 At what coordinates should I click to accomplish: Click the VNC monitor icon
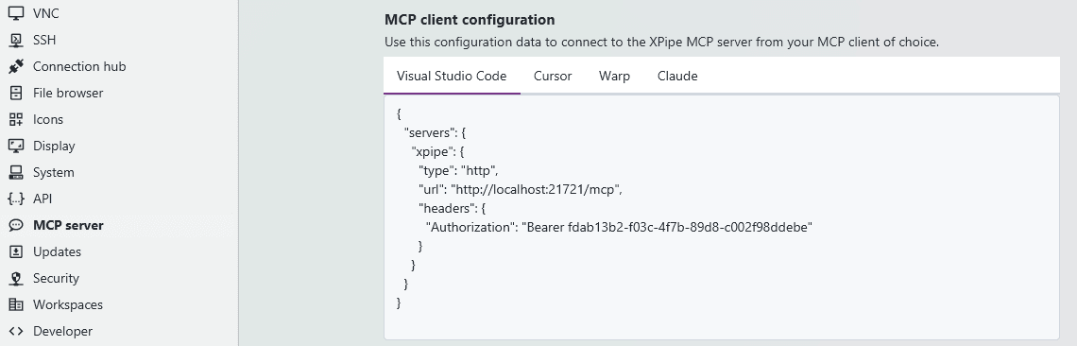click(x=16, y=14)
